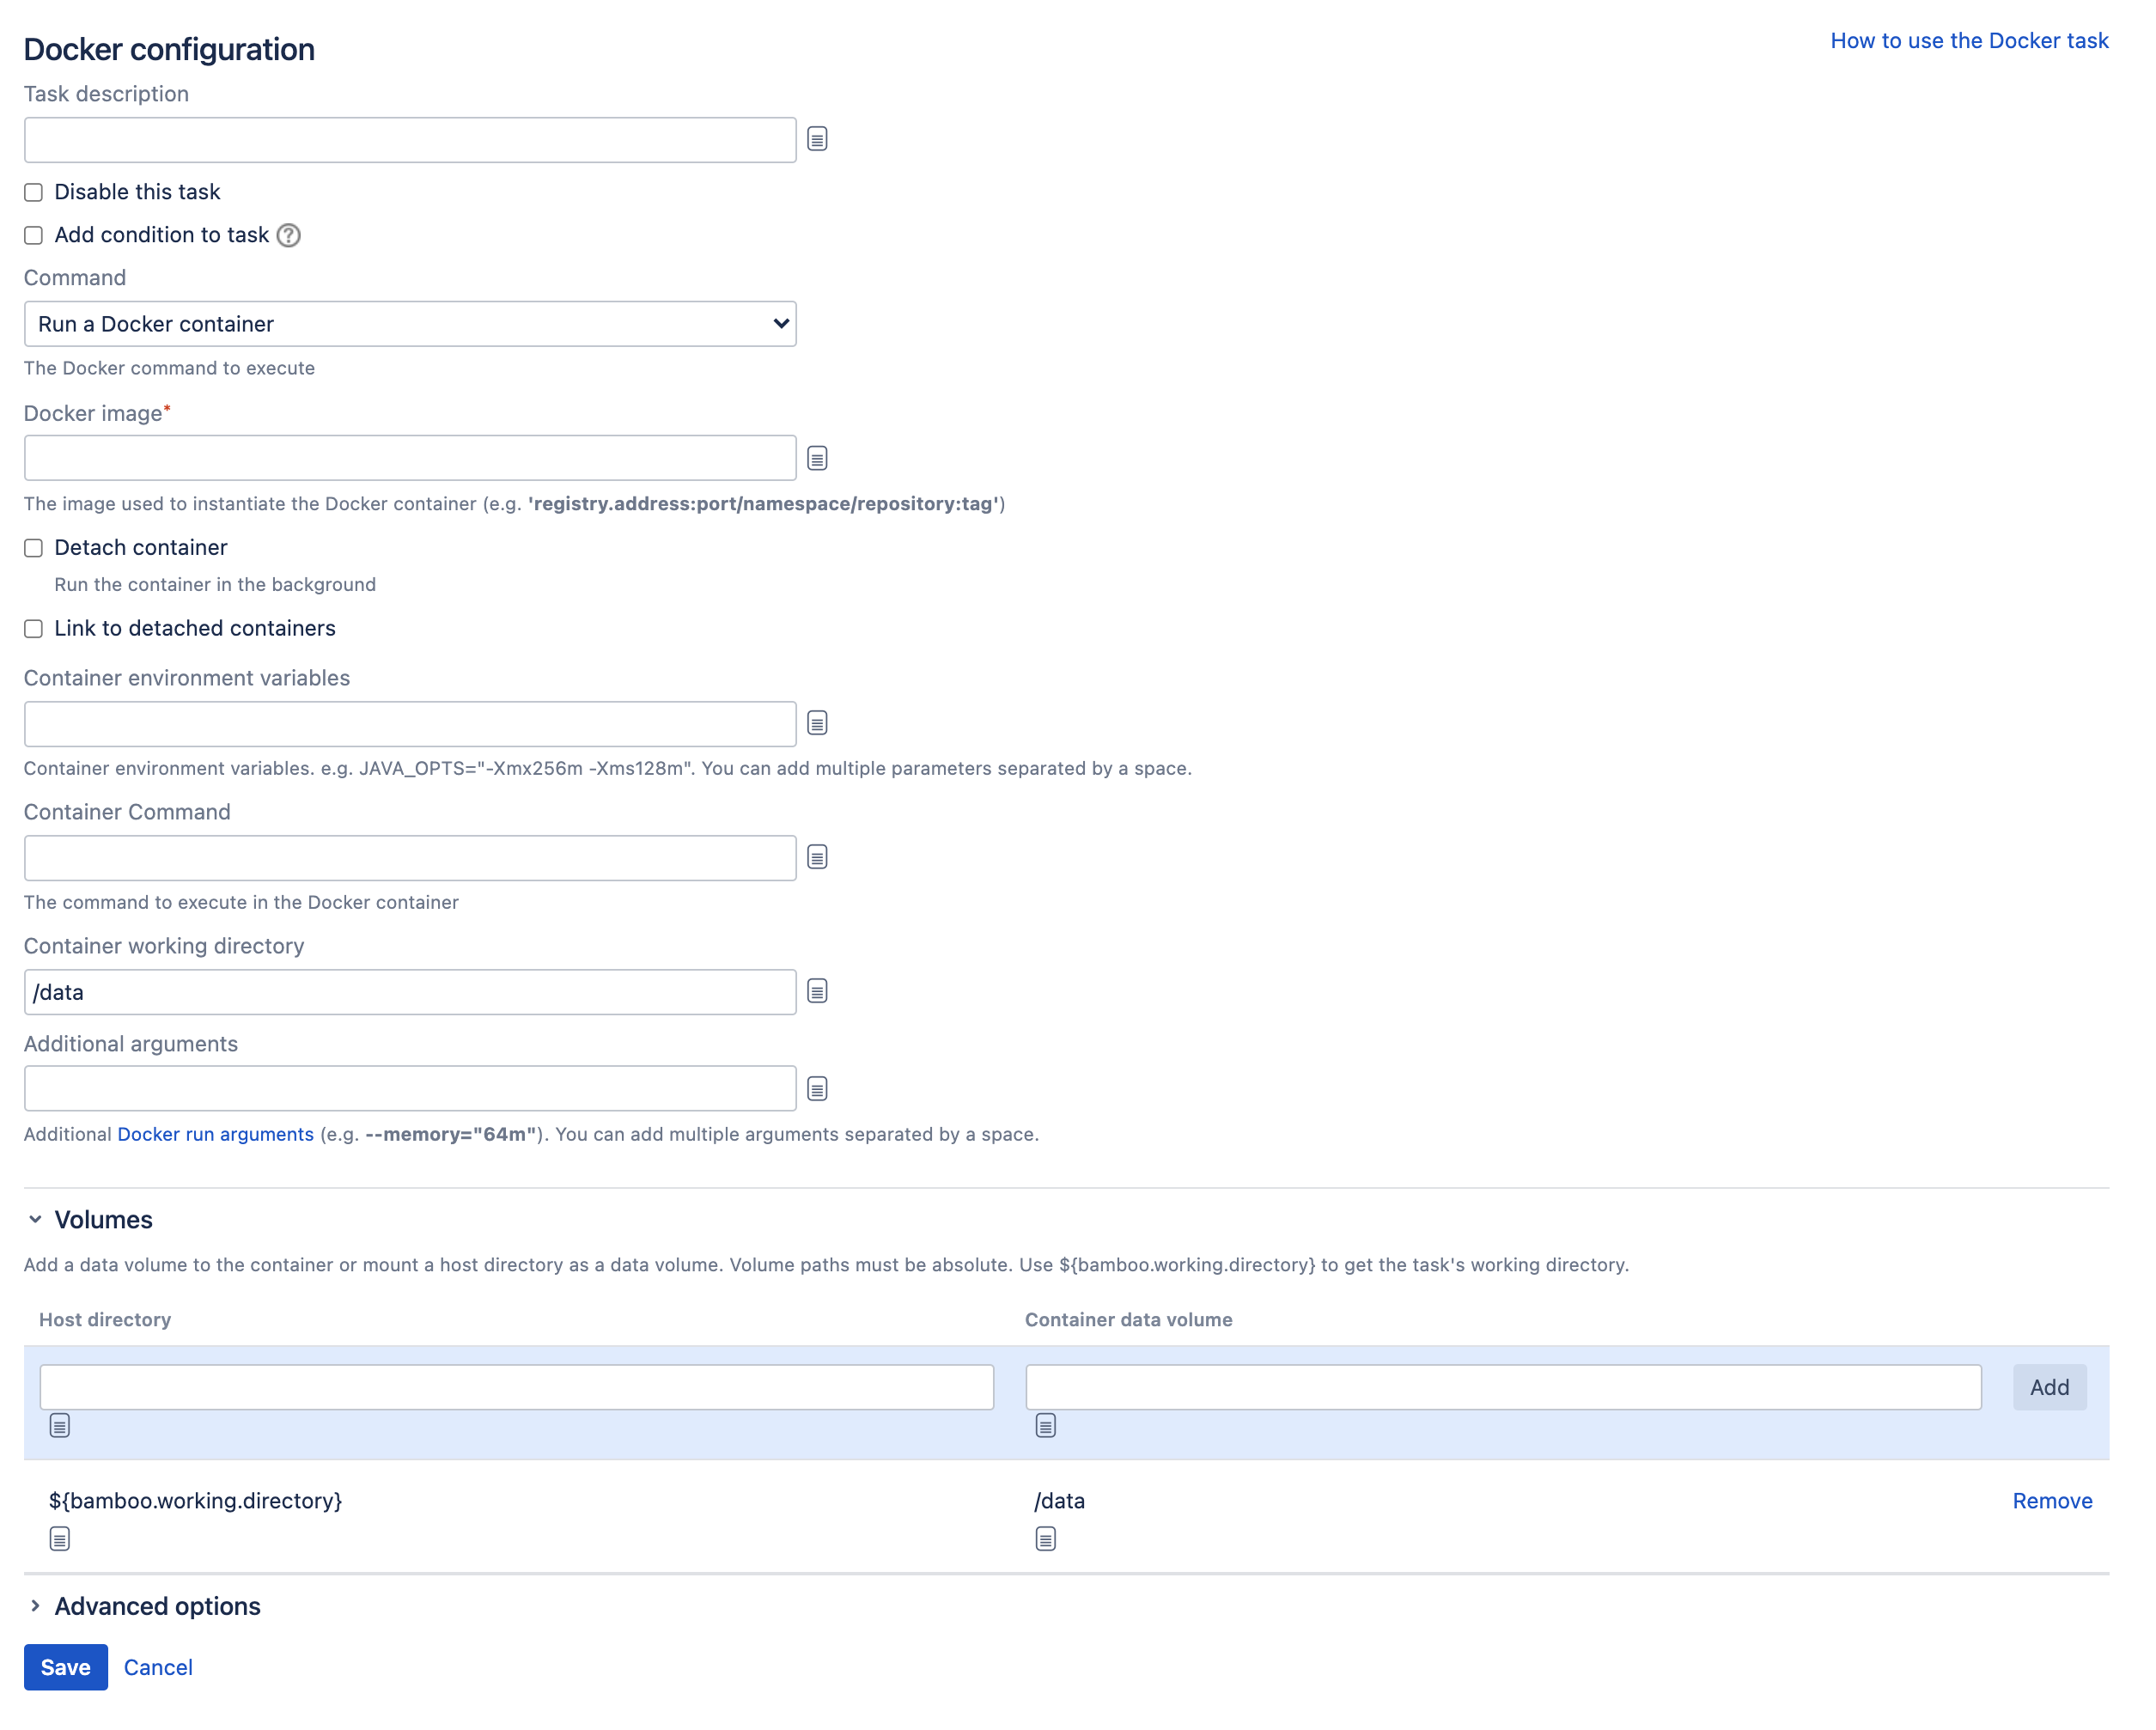Collapse the Volumes section
Screen dimensions: 2156x1730
35,1219
